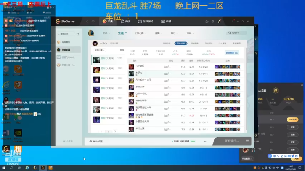Go to next page of match history
The width and height of the screenshot is (305, 171).
[115, 131]
